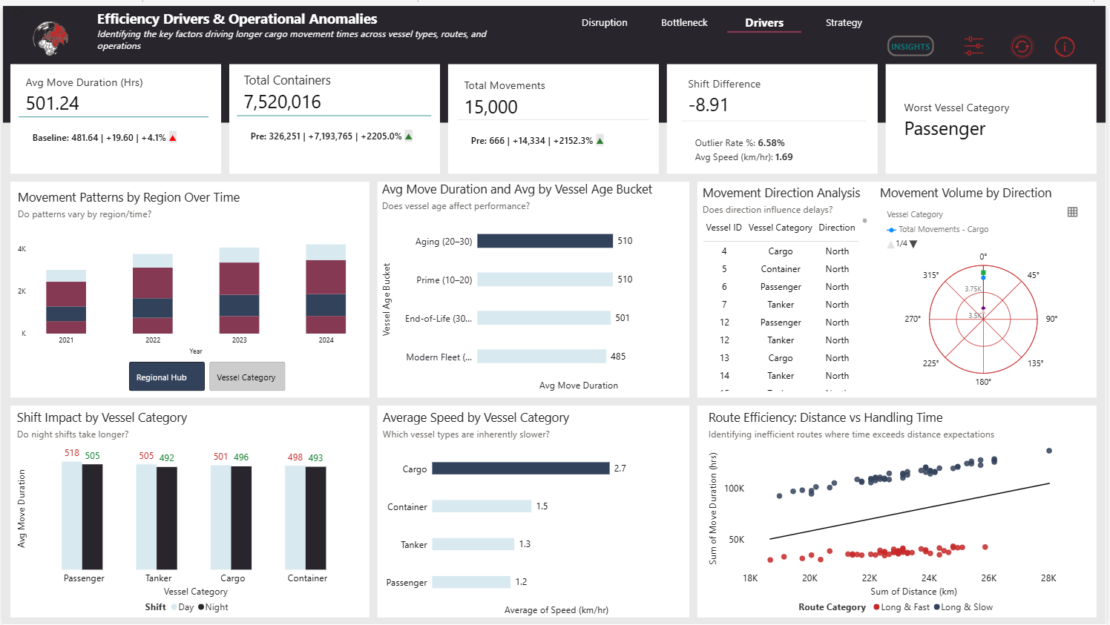Click the Cargo bar in Average Speed chart

pyautogui.click(x=520, y=469)
